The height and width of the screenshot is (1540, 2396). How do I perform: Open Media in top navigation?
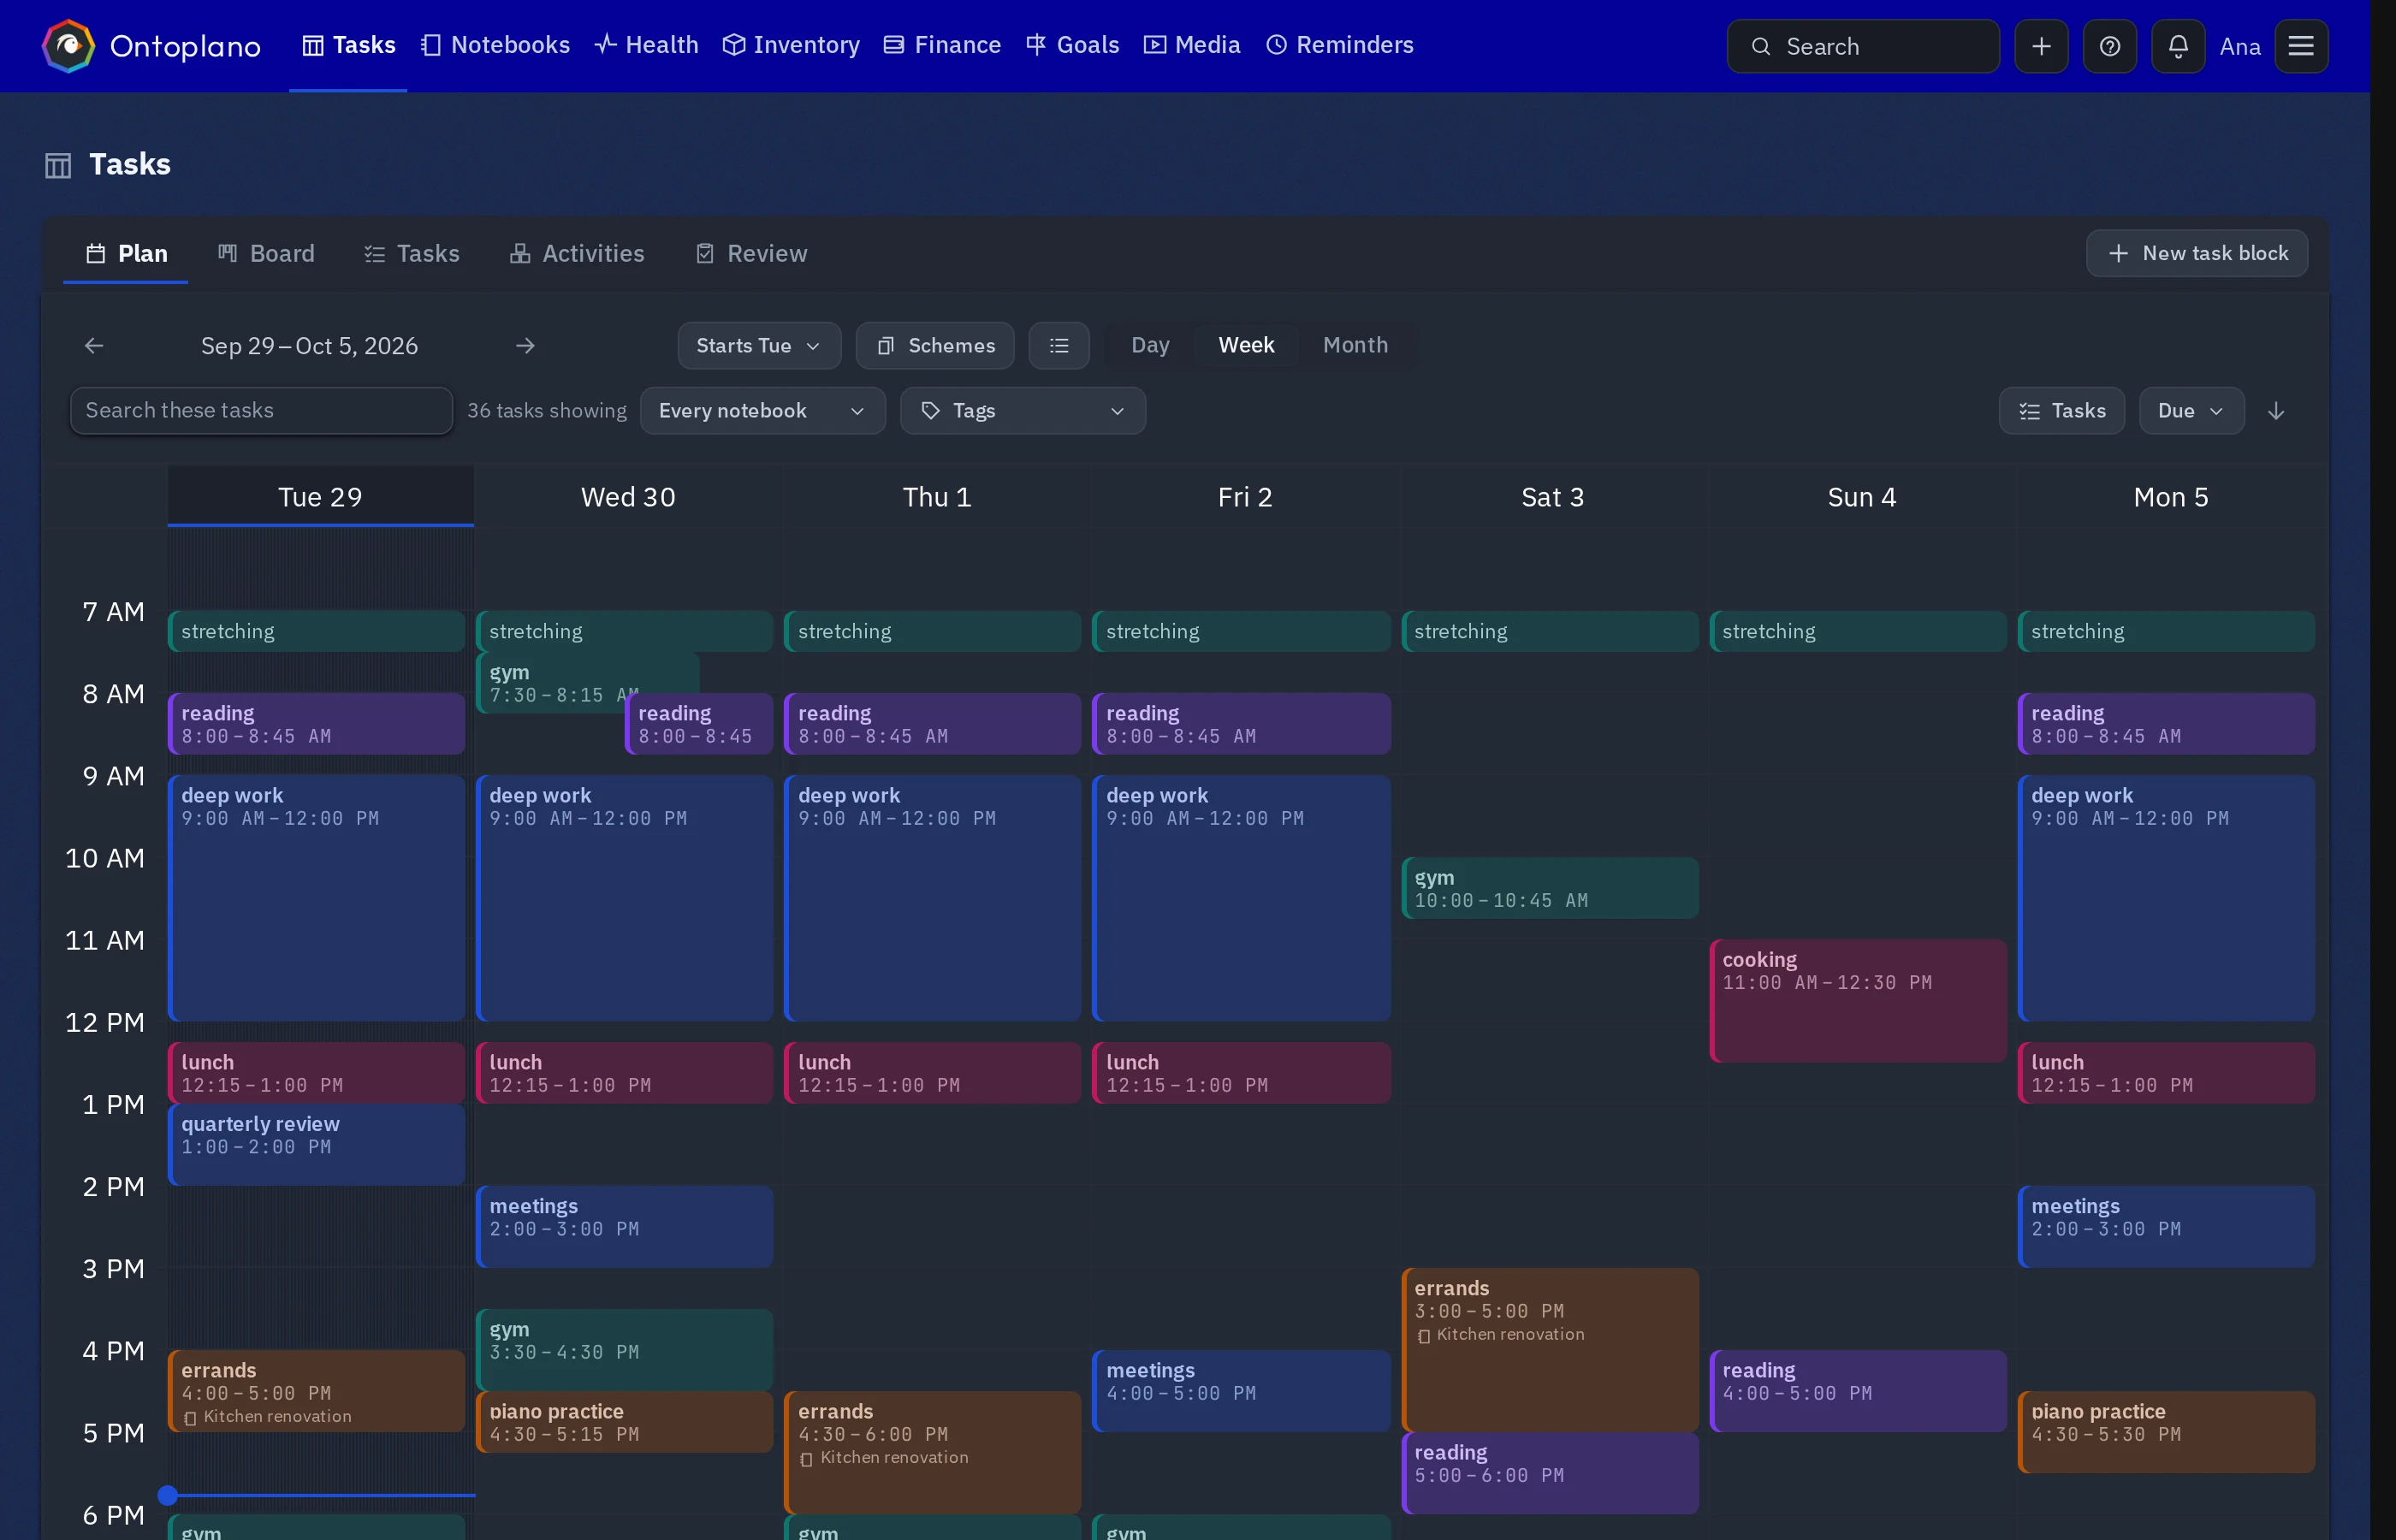(1192, 45)
